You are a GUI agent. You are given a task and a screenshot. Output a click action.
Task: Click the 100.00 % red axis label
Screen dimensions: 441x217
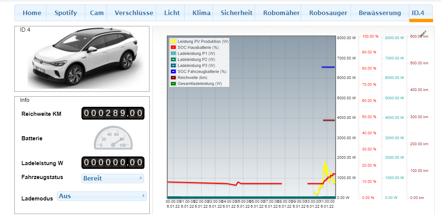[369, 36]
